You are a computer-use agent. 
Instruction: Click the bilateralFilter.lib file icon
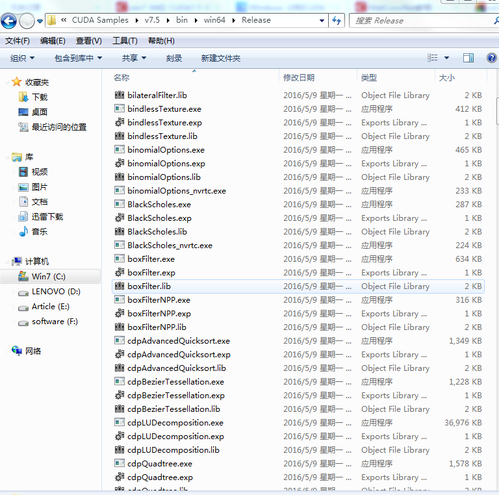tap(120, 95)
